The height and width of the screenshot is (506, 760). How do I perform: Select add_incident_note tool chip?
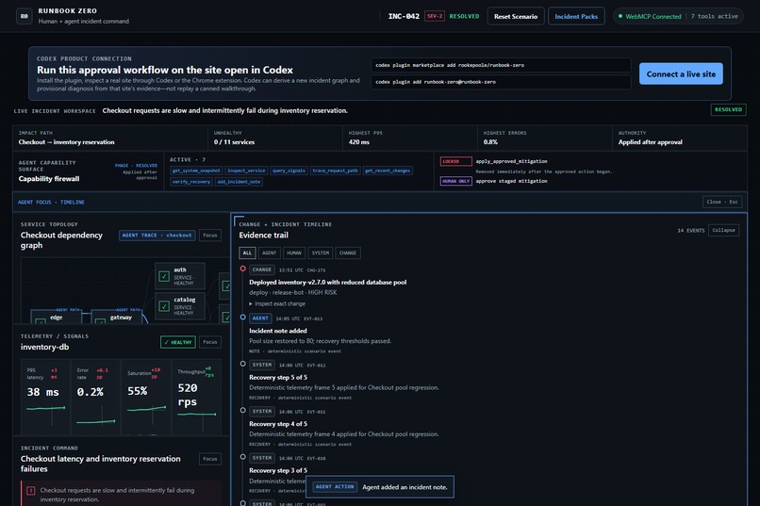(x=239, y=182)
